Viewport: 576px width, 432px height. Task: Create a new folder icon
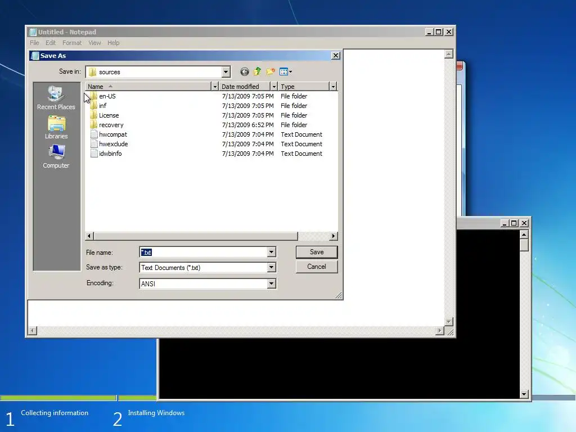pos(271,71)
